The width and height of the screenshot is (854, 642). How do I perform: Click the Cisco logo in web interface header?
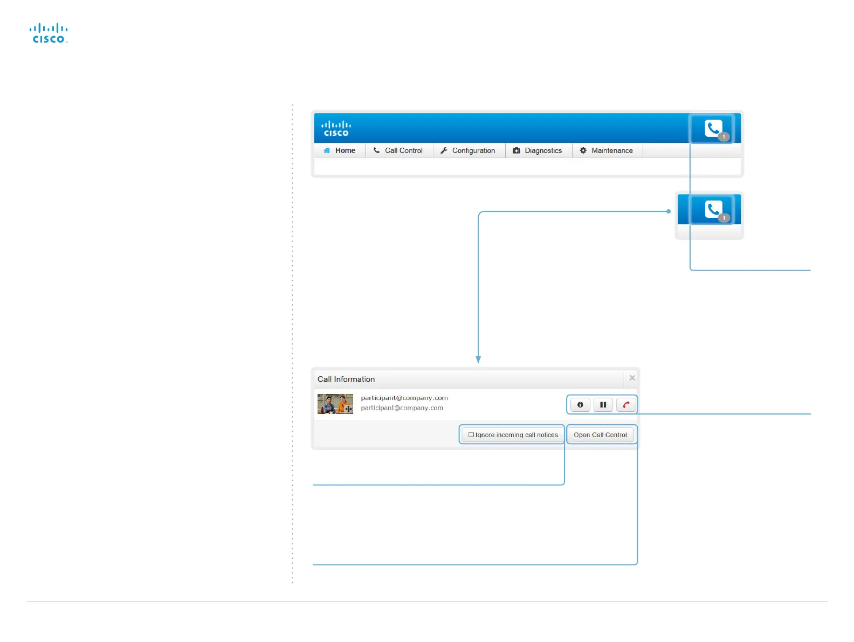[x=336, y=128]
